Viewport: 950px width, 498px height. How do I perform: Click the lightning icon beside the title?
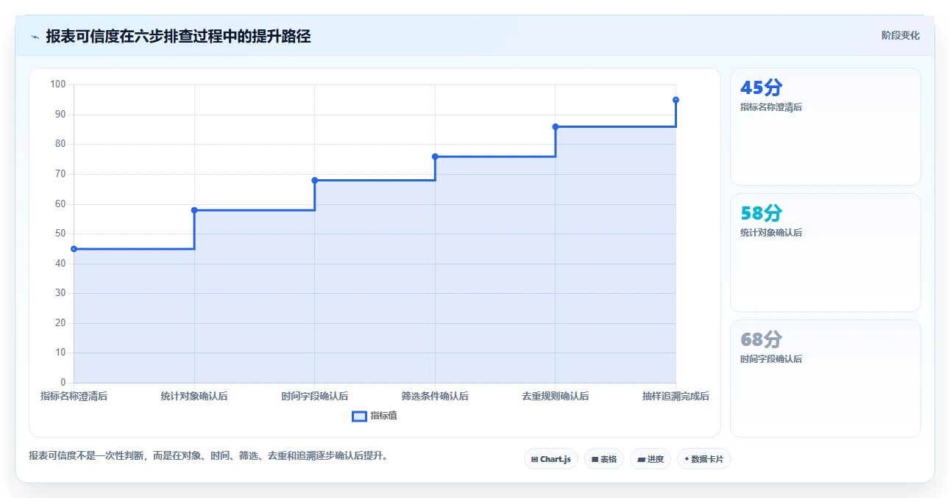(x=35, y=37)
